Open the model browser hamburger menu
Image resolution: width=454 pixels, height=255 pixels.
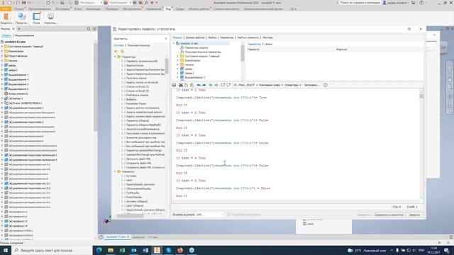tap(94, 29)
